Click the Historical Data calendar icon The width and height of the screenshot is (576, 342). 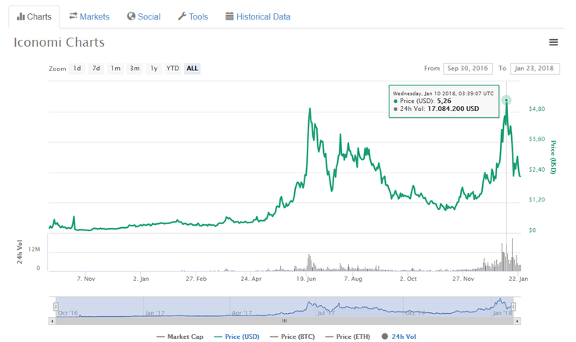click(x=229, y=16)
